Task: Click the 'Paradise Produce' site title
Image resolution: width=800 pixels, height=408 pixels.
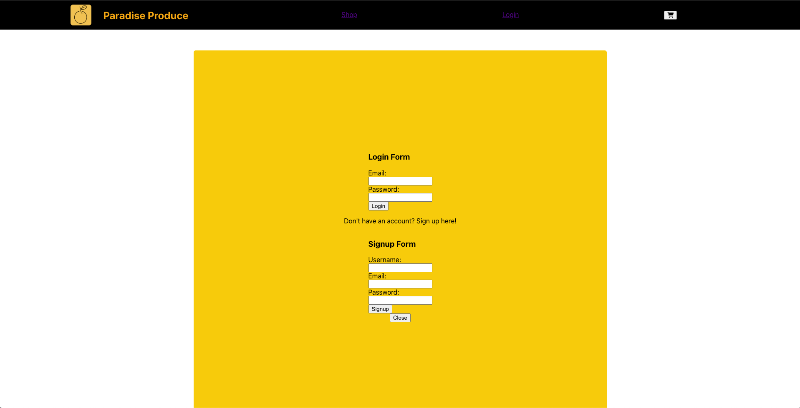Action: (146, 15)
